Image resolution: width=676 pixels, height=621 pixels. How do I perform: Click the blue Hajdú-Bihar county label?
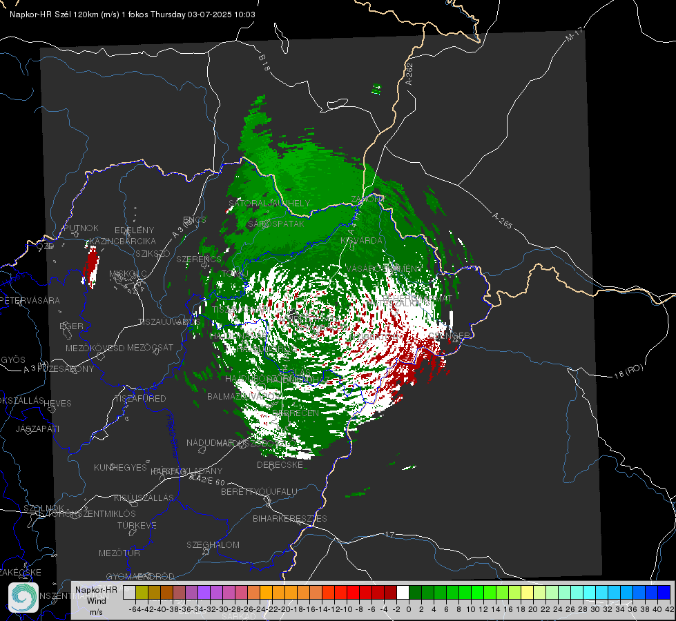tap(173, 436)
